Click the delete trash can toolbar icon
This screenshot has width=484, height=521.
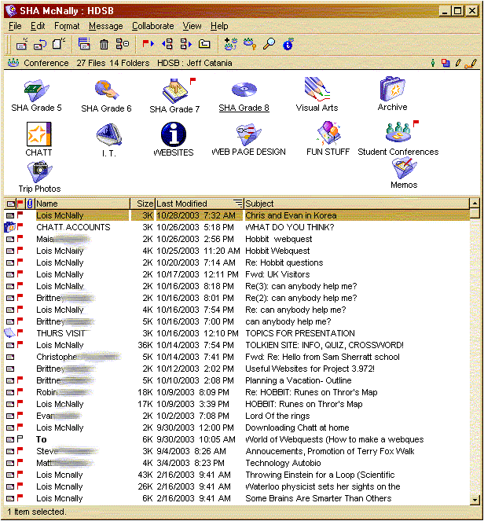(104, 45)
